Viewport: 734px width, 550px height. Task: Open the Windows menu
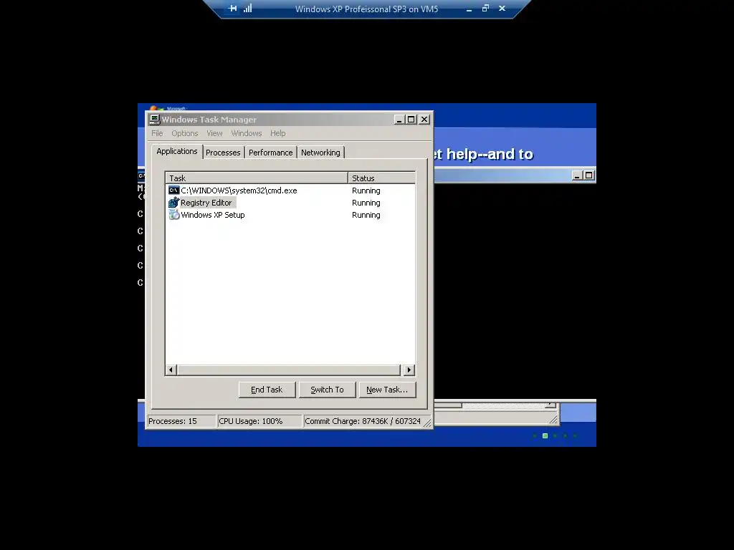click(247, 133)
